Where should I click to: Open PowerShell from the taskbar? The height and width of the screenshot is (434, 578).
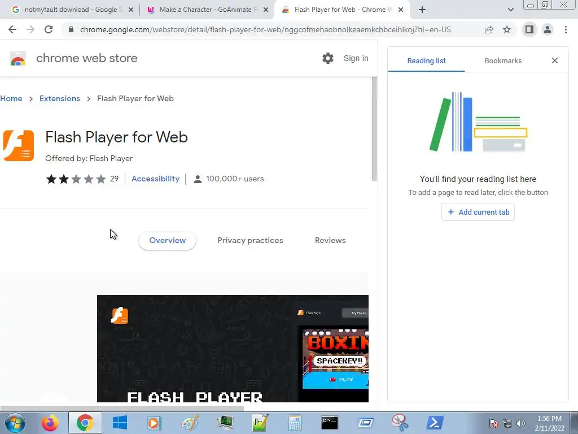click(x=435, y=423)
